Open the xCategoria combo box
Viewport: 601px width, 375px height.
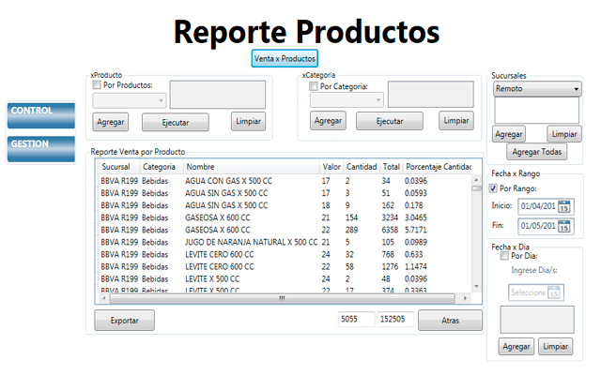(x=347, y=100)
